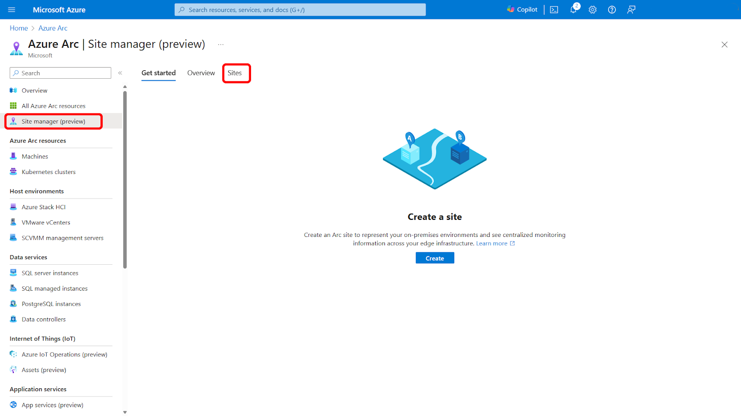The image size is (741, 416).
Task: Switch to the Get started tab
Action: [x=158, y=73]
